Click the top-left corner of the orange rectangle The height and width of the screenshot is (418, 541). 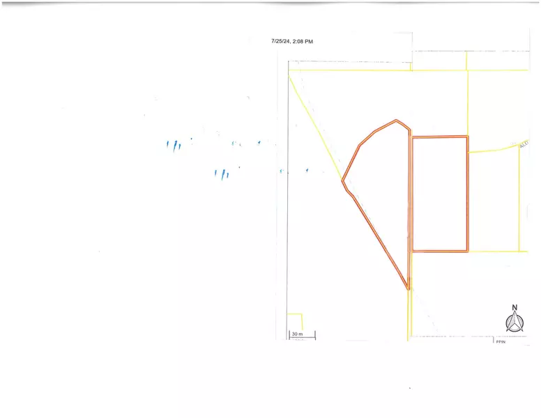[412, 138]
